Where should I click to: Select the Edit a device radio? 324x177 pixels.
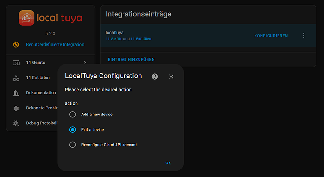[x=72, y=130]
